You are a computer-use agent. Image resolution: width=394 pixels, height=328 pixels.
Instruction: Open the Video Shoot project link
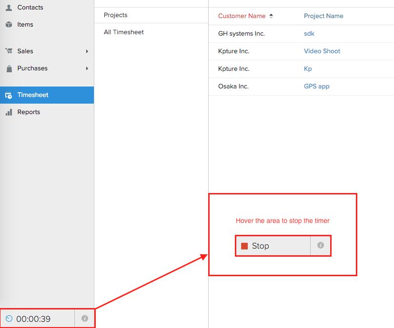(x=322, y=51)
